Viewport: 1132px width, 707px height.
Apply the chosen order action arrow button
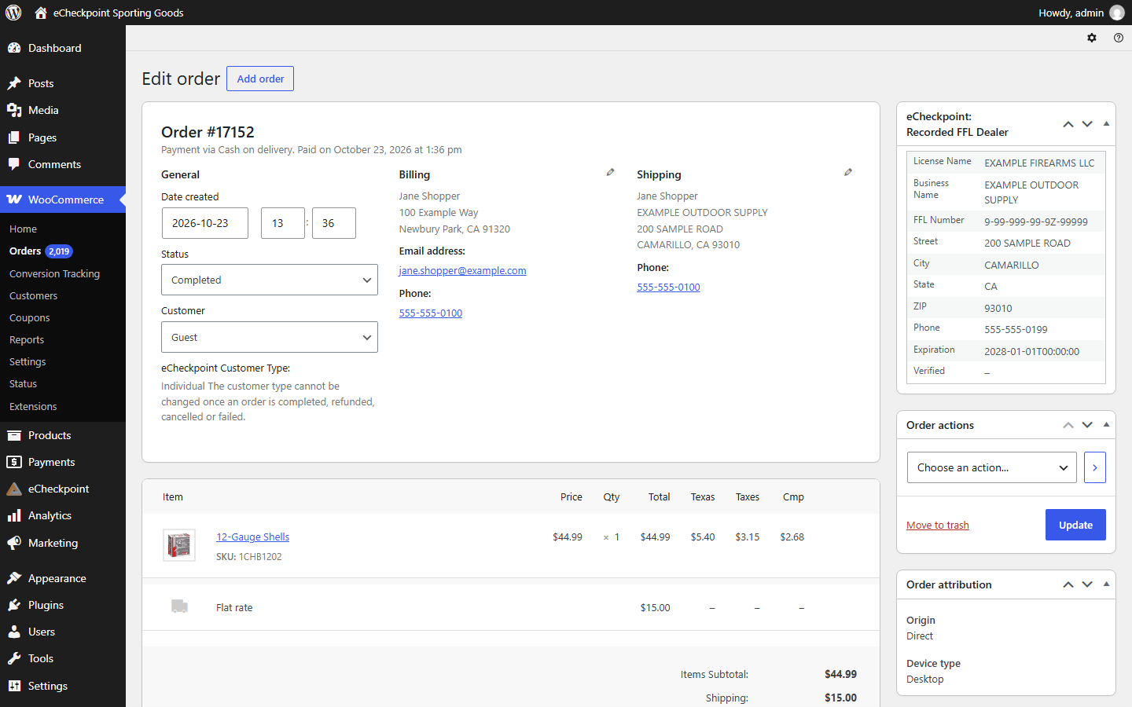[x=1095, y=467]
